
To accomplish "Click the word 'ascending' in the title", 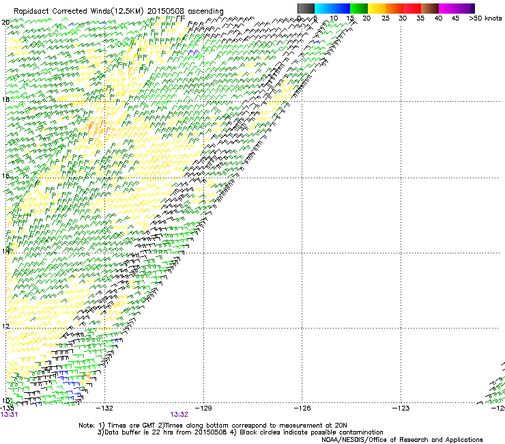I will (x=205, y=12).
